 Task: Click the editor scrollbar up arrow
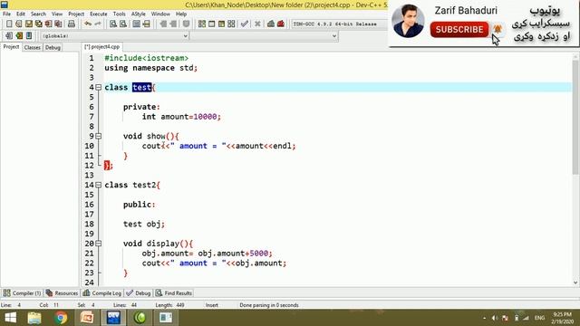tap(575, 56)
